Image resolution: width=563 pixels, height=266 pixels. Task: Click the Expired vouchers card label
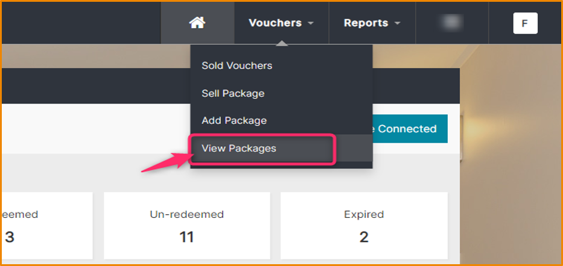364,214
